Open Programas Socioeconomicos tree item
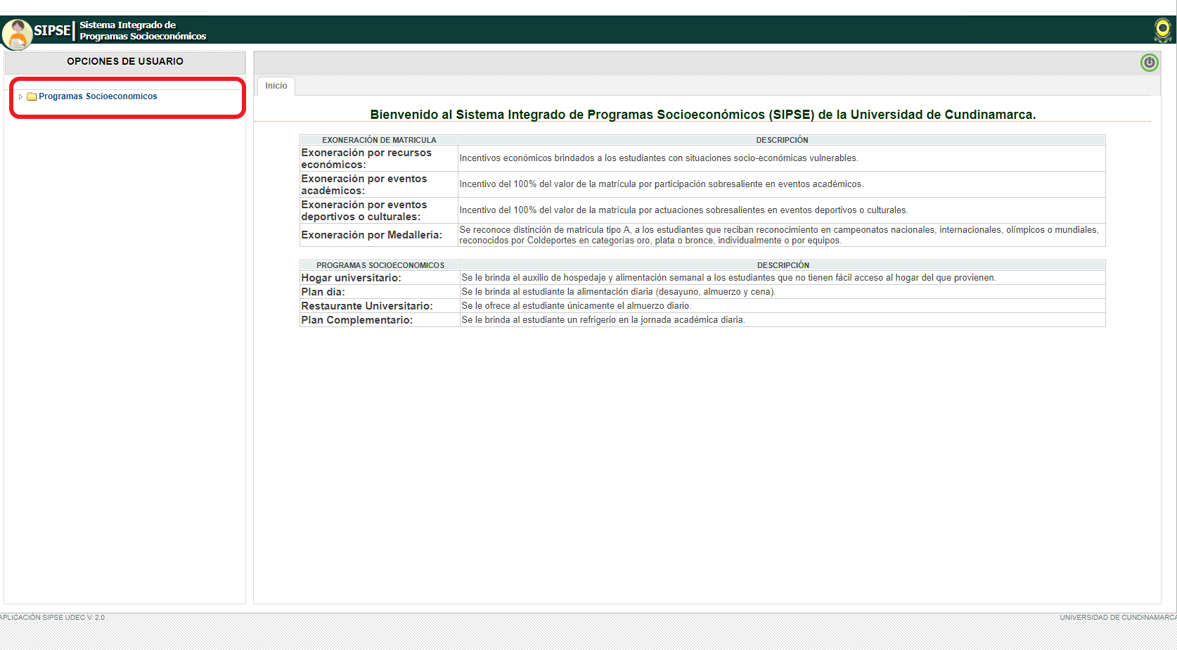 coord(98,96)
